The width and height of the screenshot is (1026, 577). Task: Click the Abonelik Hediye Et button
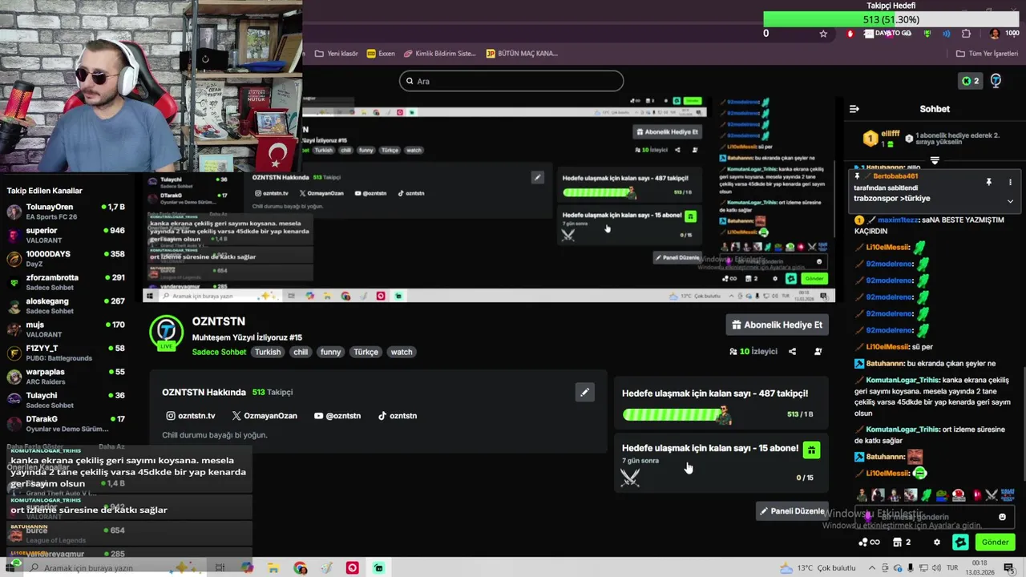[x=777, y=325]
